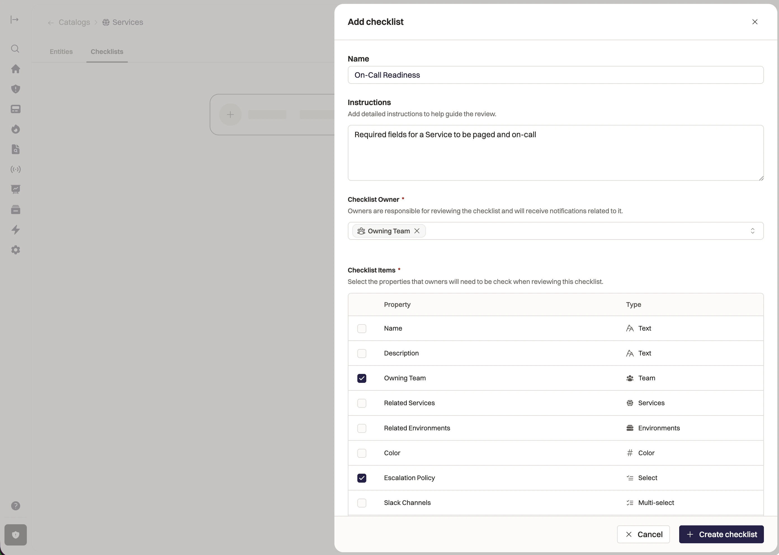Image resolution: width=779 pixels, height=555 pixels.
Task: Open the Checklist Owner dropdown arrows
Action: 752,231
